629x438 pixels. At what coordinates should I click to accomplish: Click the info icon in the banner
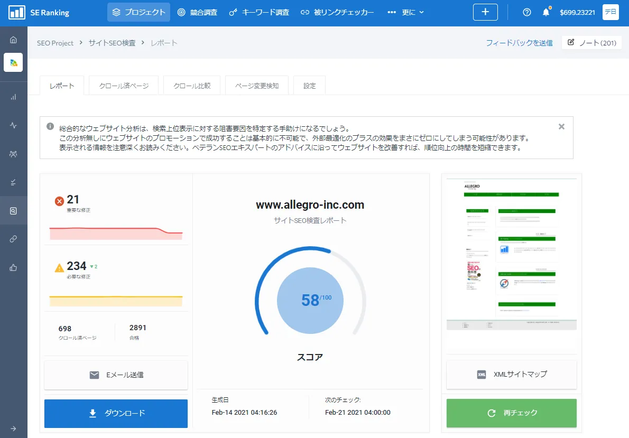point(50,126)
